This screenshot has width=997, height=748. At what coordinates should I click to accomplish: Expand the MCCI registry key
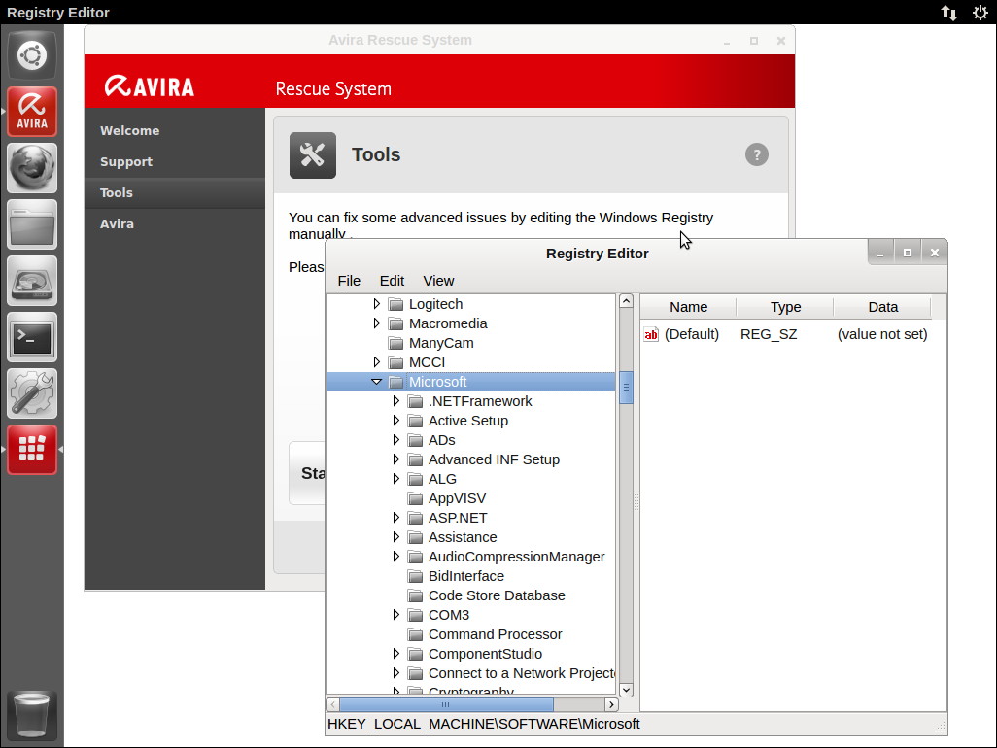click(x=376, y=362)
